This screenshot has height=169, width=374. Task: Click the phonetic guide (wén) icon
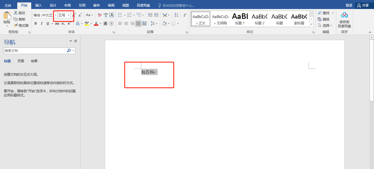click(106, 15)
